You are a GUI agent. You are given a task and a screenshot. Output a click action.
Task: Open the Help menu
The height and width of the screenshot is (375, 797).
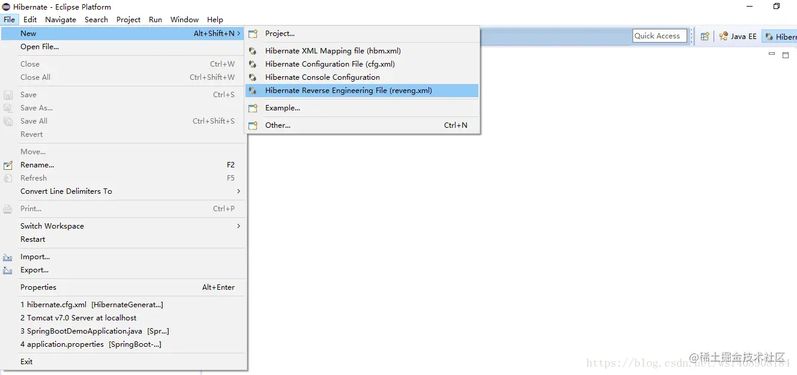(x=215, y=19)
